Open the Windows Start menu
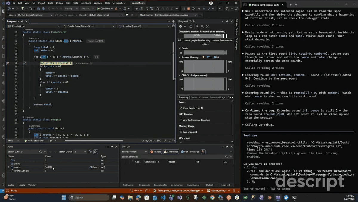 click(64, 198)
